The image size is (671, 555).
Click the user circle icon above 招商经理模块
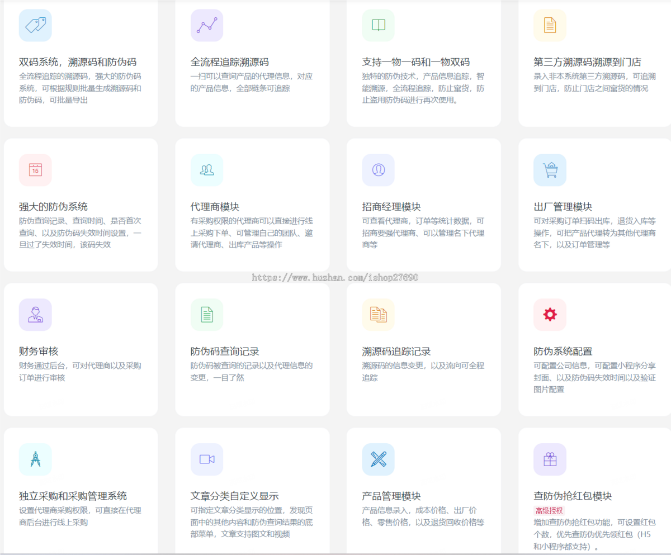[379, 170]
